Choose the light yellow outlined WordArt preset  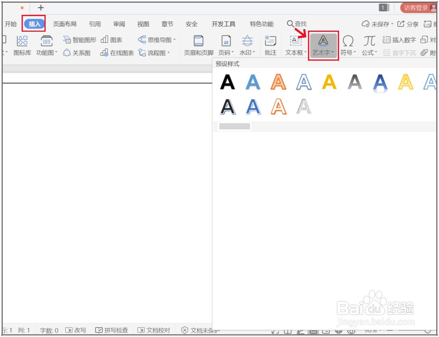click(406, 82)
